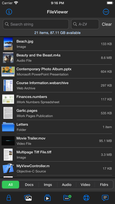Click the FileViewer title
The width and height of the screenshot is (115, 204).
pyautogui.click(x=58, y=12)
